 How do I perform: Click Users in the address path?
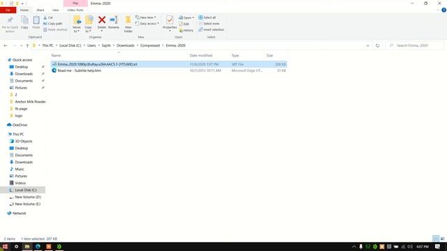tap(91, 45)
